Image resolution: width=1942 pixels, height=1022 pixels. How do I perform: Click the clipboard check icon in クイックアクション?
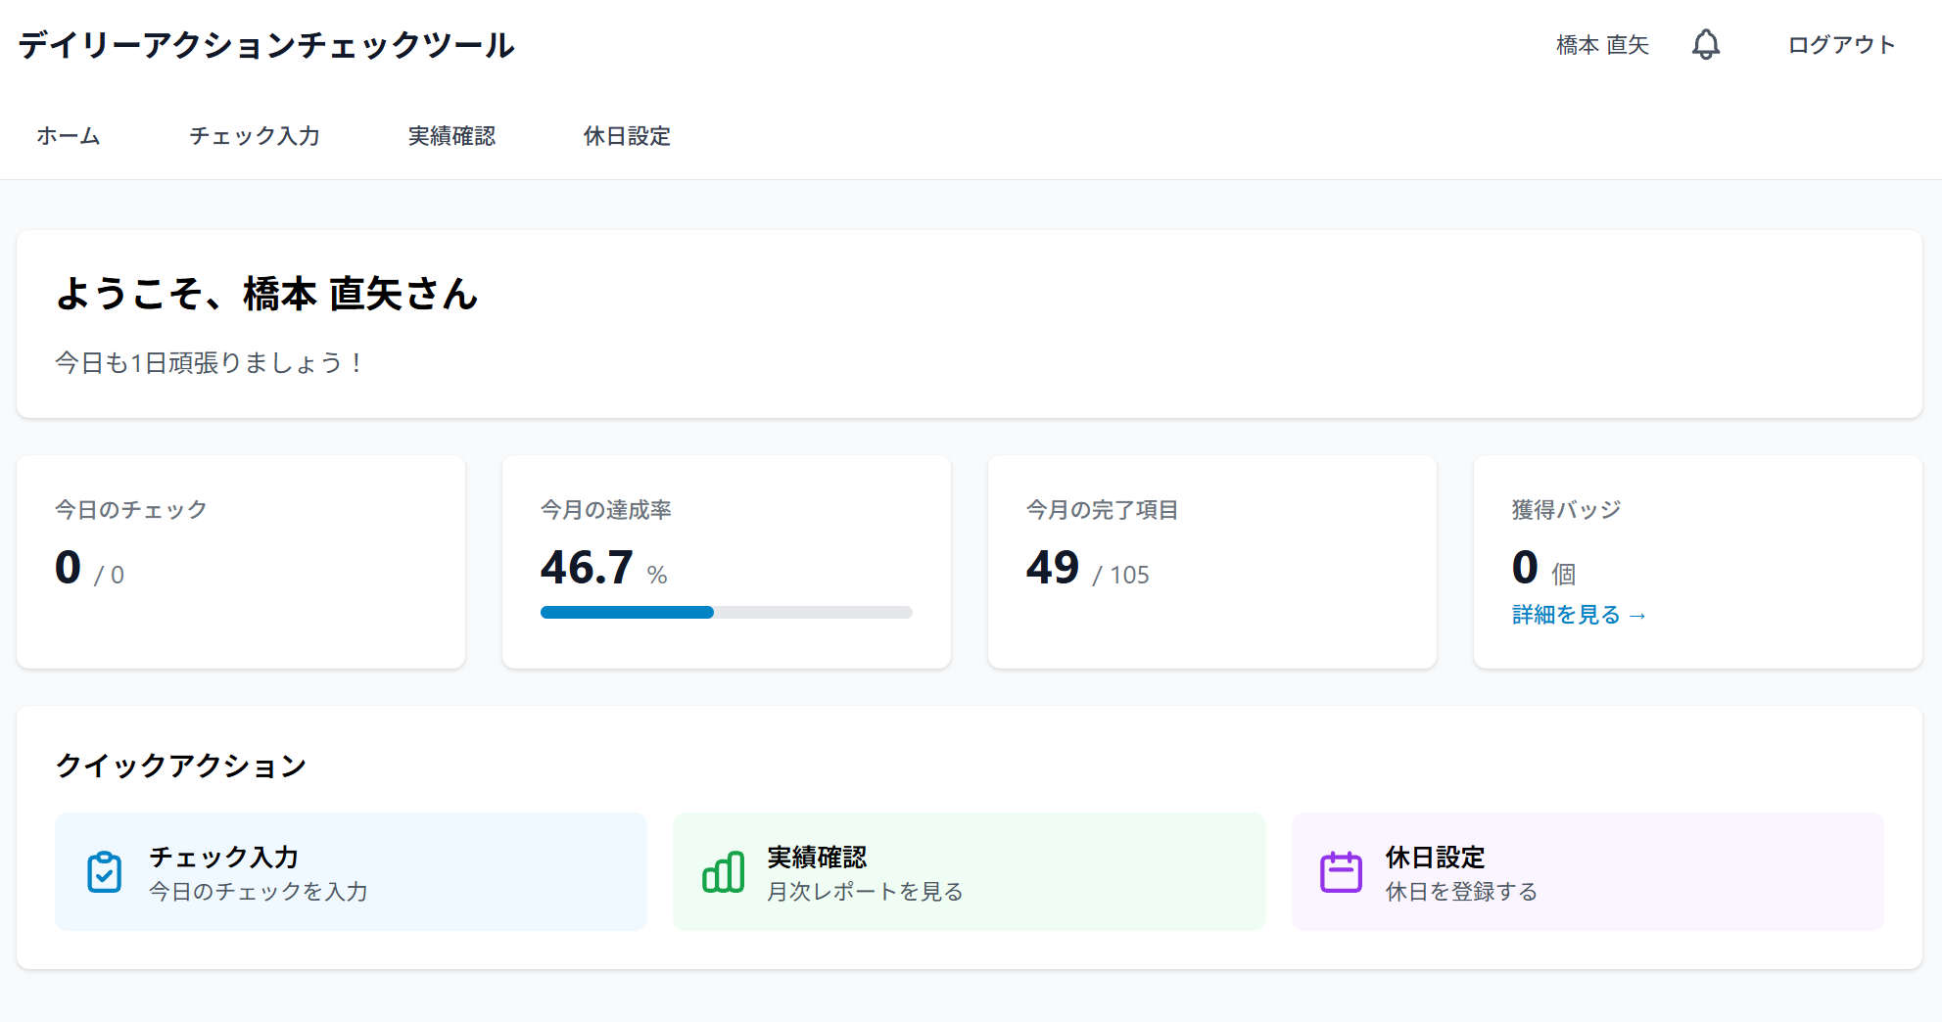pos(105,872)
